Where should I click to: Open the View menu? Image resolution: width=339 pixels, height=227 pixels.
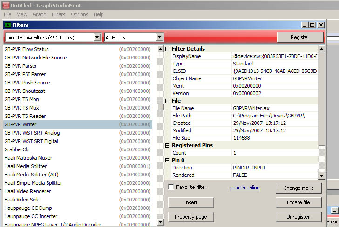(22, 14)
